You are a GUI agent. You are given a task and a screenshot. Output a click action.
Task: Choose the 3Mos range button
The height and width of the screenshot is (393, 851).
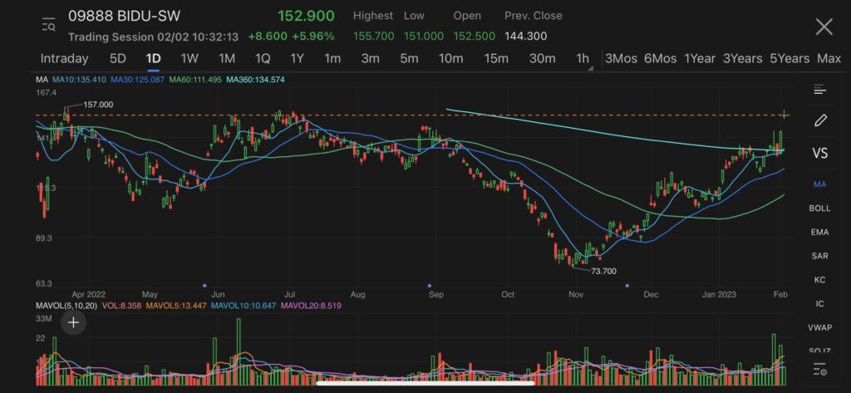621,58
